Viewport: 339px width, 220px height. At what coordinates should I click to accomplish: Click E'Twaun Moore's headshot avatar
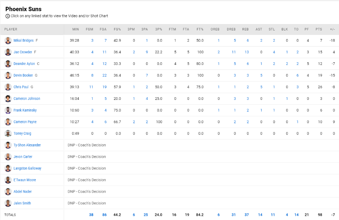[x=8, y=180]
